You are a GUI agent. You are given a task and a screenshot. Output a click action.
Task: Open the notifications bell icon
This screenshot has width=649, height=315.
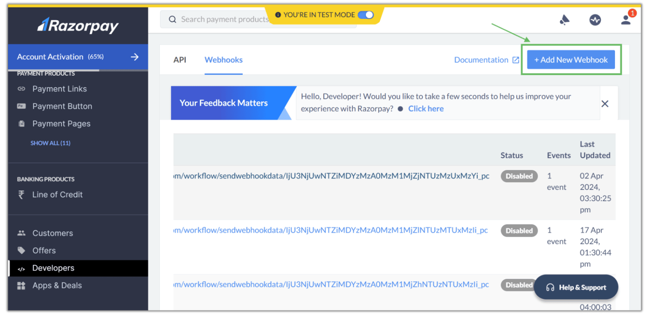564,19
